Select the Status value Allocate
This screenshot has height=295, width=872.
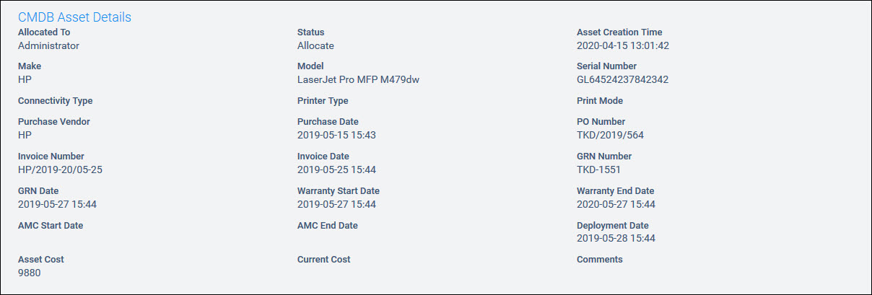(x=315, y=45)
